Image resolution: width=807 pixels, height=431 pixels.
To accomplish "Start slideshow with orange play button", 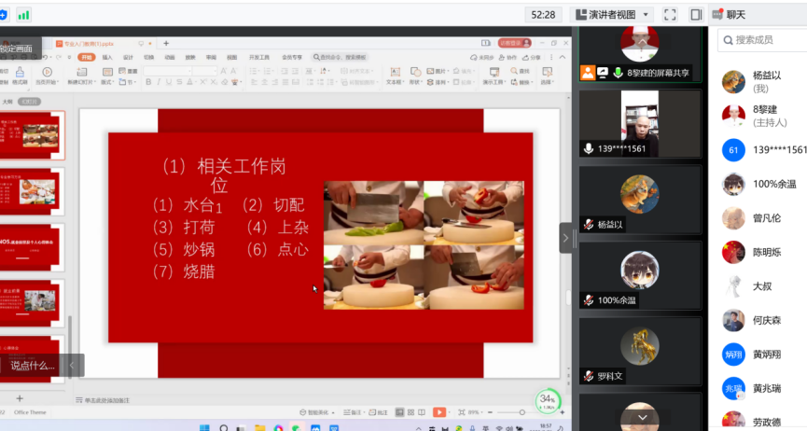I will pyautogui.click(x=438, y=411).
